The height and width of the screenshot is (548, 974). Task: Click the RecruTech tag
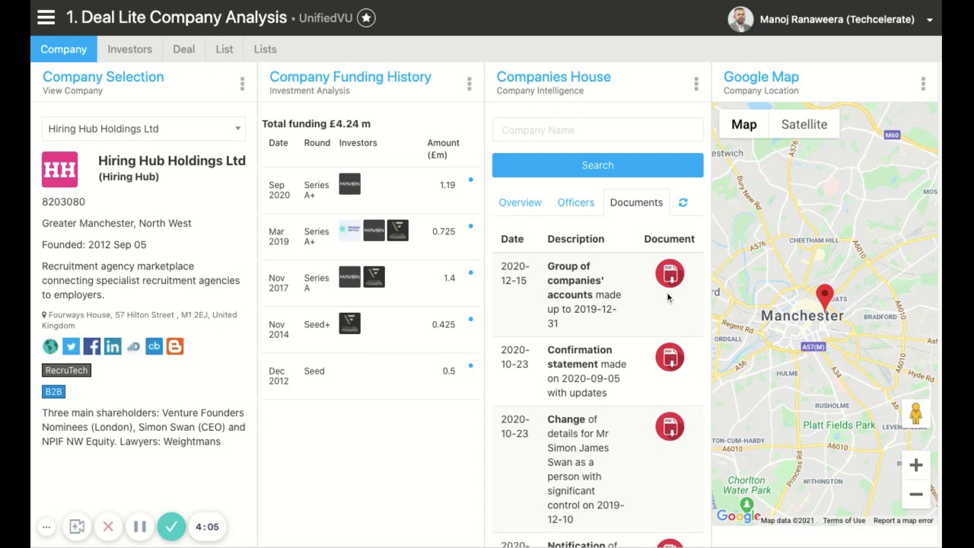pyautogui.click(x=66, y=370)
